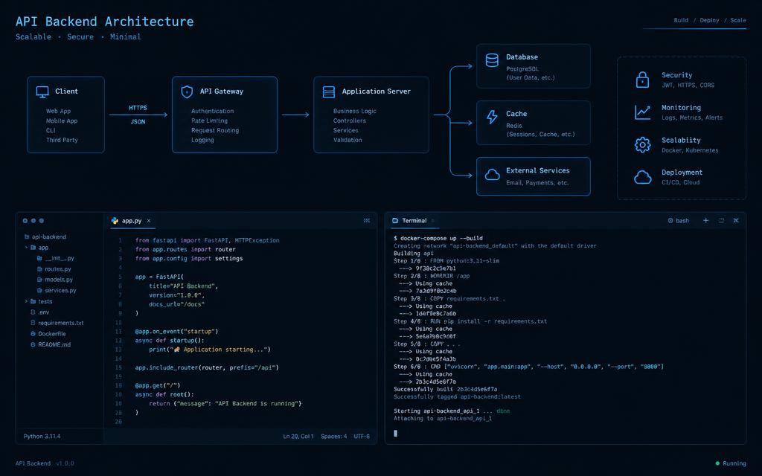The height and width of the screenshot is (476, 762).
Task: Click the Cache card title
Action: (x=516, y=114)
